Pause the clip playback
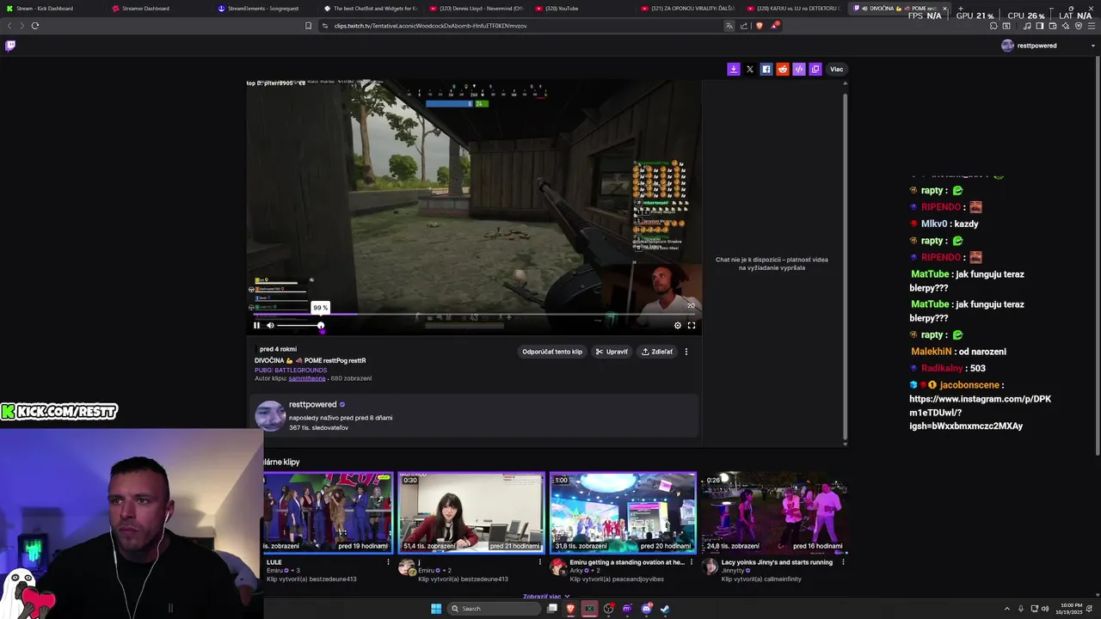The height and width of the screenshot is (619, 1101). (256, 325)
